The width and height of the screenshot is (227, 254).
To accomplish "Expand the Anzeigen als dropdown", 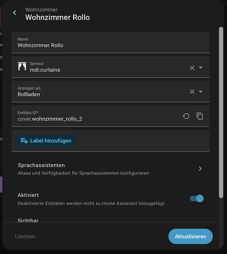I will [x=201, y=91].
